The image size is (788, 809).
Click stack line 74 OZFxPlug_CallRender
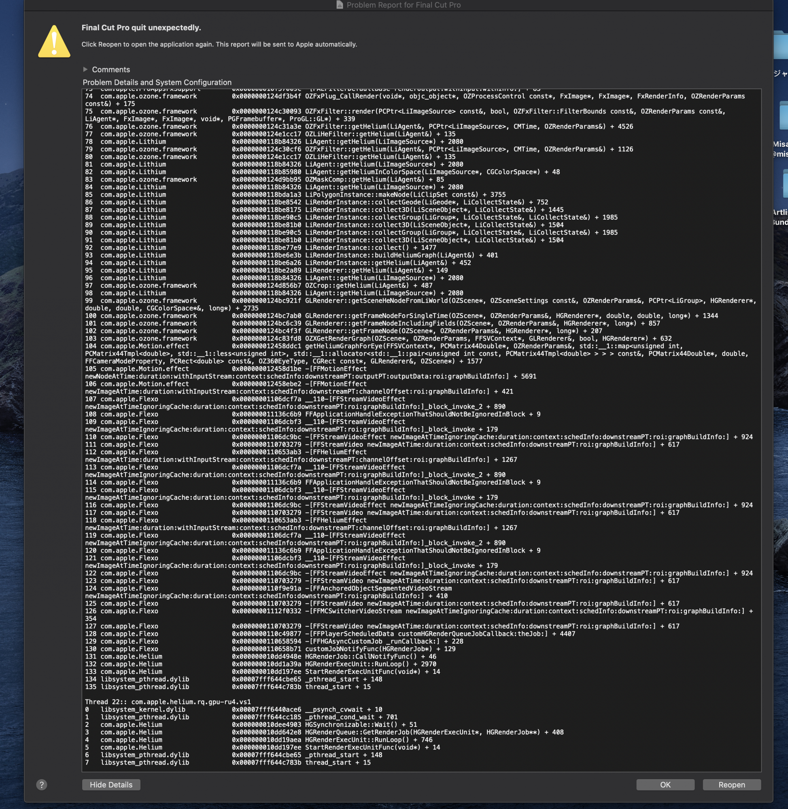point(415,100)
